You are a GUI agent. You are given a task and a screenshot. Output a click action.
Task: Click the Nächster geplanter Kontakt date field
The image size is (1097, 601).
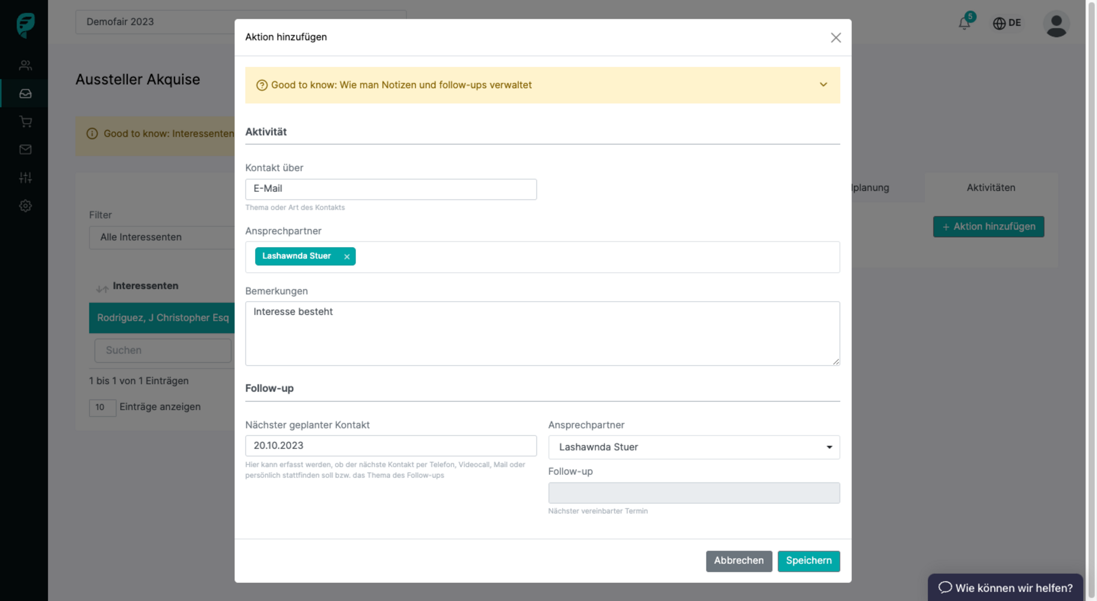391,446
